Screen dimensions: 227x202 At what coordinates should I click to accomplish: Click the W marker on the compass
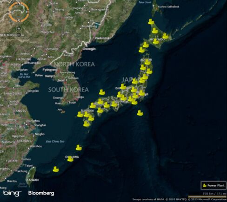10,12
